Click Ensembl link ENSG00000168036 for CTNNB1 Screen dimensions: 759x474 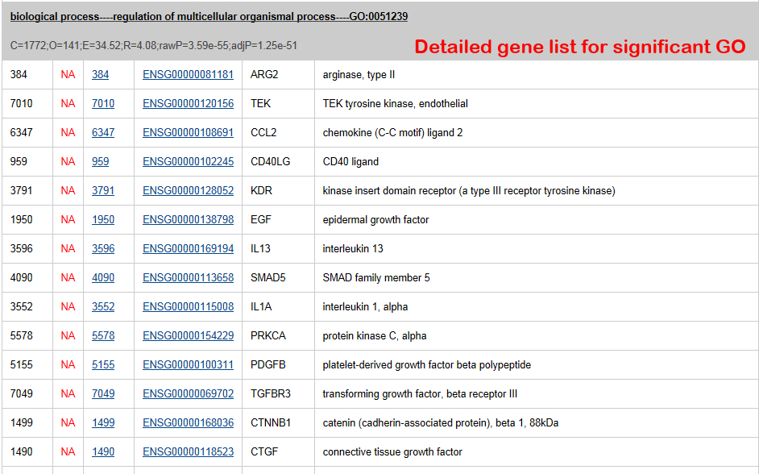(188, 423)
